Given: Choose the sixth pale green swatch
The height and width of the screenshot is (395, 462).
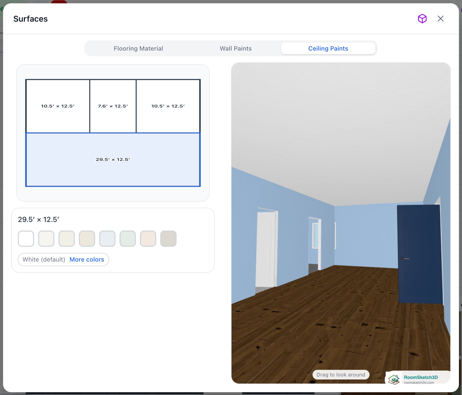Looking at the screenshot, I should pyautogui.click(x=128, y=239).
